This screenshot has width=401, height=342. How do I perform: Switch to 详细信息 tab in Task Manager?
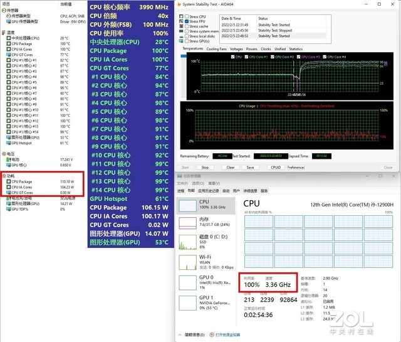click(250, 191)
